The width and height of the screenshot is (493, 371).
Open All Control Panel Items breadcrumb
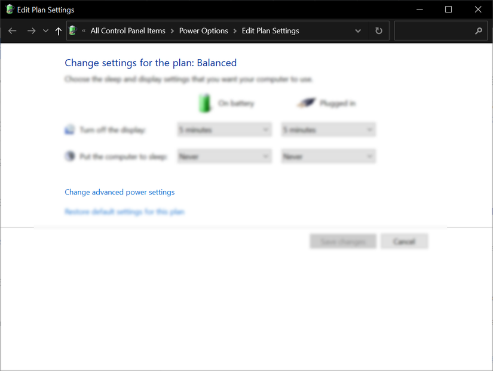[128, 31]
